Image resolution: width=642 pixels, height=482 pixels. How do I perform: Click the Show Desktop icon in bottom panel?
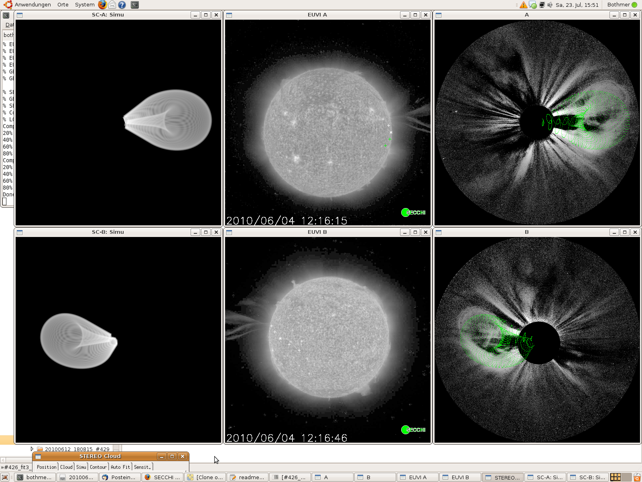click(x=5, y=477)
